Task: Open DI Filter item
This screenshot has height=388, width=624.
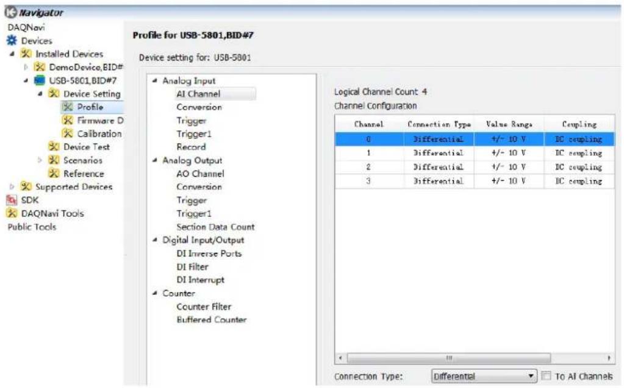Action: [x=192, y=266]
